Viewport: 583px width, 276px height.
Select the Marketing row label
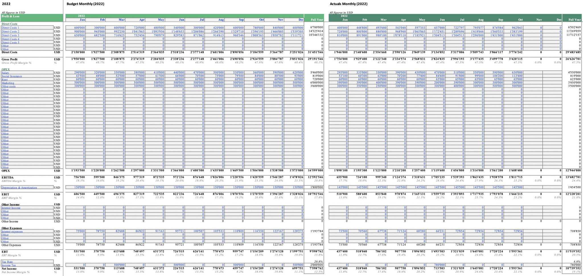[8, 83]
